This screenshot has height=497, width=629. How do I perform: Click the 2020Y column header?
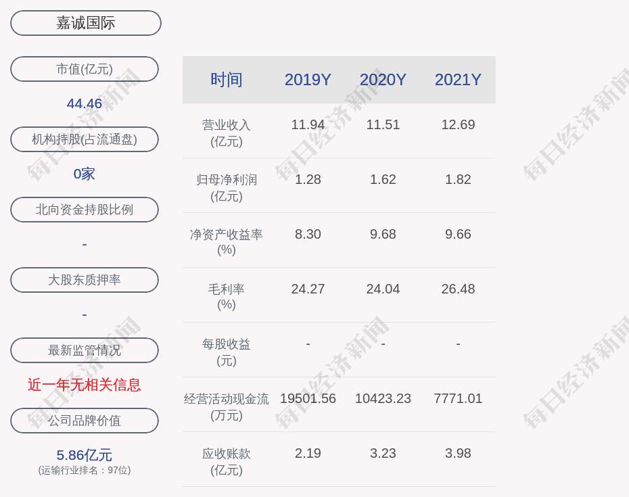point(383,79)
